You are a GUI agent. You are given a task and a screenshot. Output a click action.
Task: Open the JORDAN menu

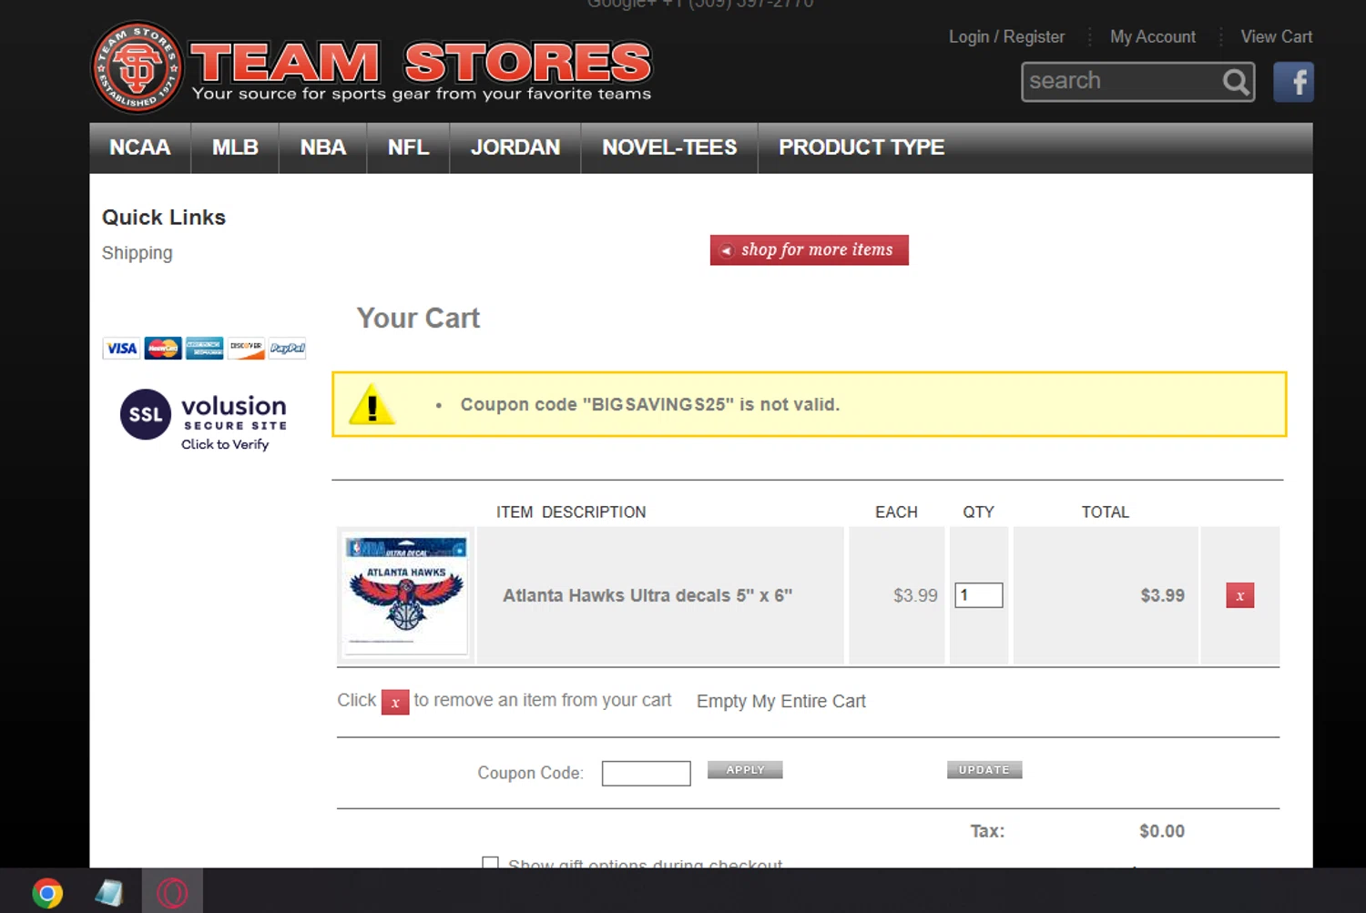pyautogui.click(x=515, y=147)
